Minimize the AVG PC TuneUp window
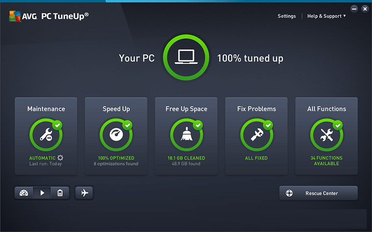This screenshot has height=232, width=372. click(x=354, y=9)
